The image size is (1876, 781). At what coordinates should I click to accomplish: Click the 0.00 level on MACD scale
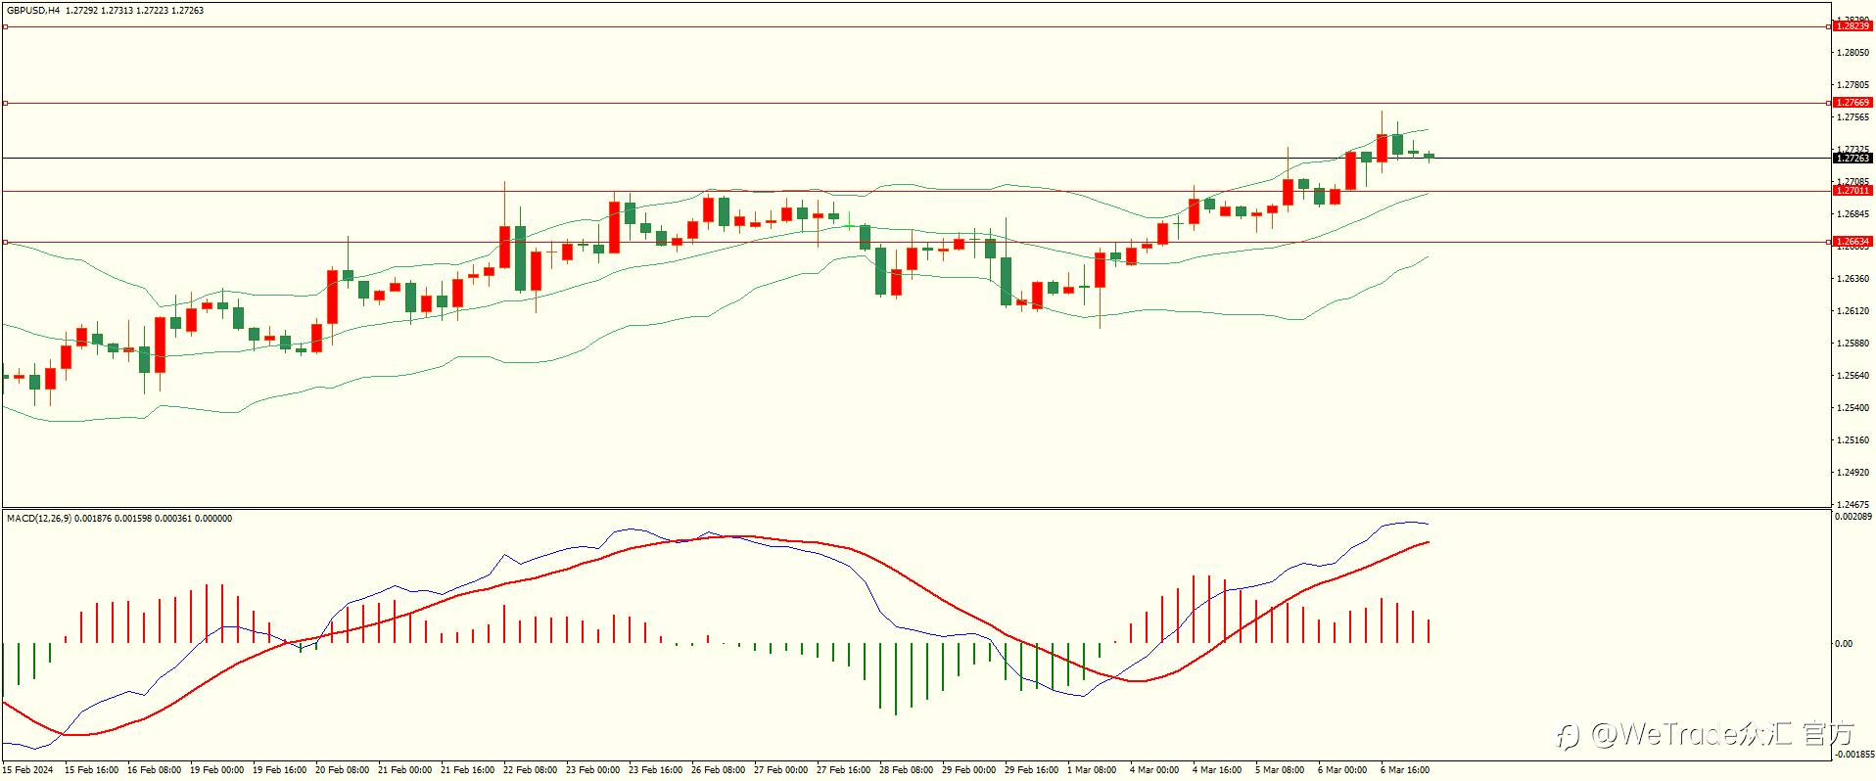pos(1844,644)
